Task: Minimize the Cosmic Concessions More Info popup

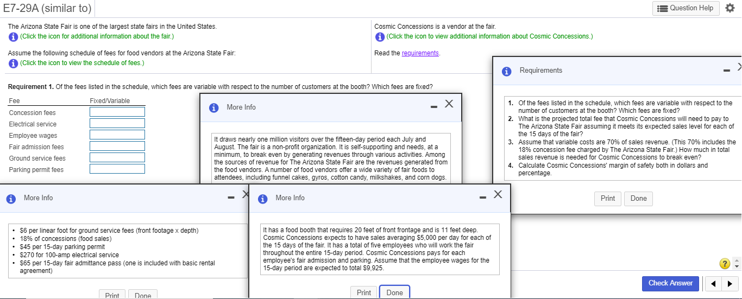Action: [482, 197]
